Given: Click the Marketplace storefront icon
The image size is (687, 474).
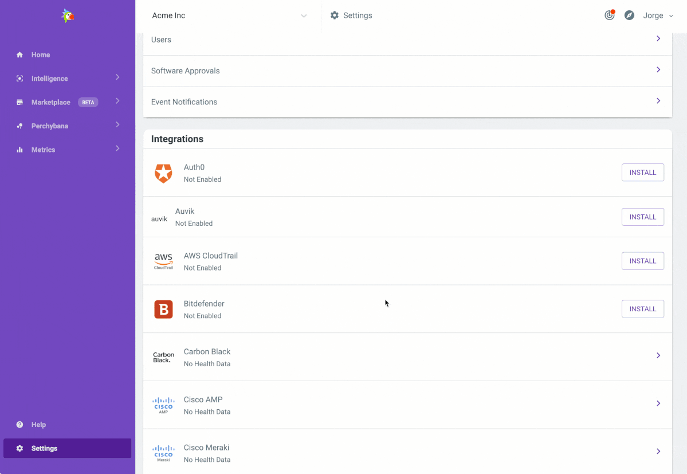Looking at the screenshot, I should (x=19, y=102).
